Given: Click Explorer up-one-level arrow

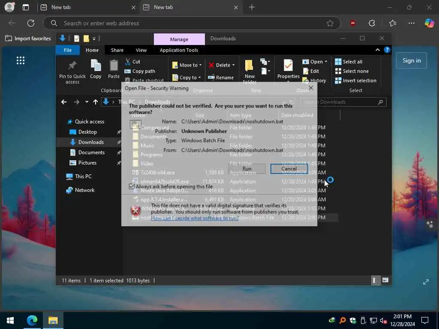Looking at the screenshot, I should 96,102.
